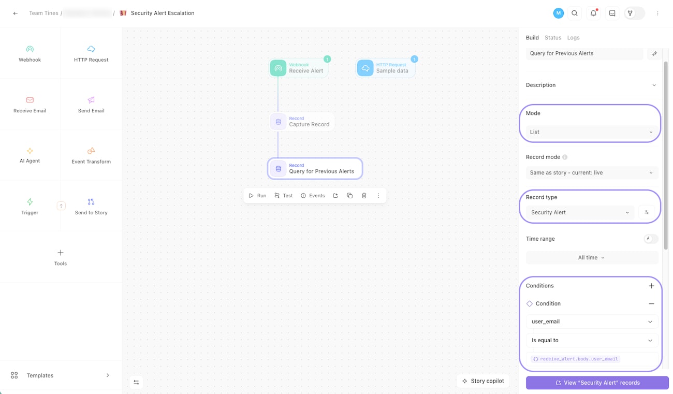Open Tools with the plus icon

click(x=61, y=257)
